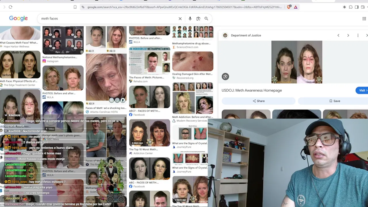The image size is (368, 207).
Task: Open the browser extensions puzzle icon
Action: [350, 7]
